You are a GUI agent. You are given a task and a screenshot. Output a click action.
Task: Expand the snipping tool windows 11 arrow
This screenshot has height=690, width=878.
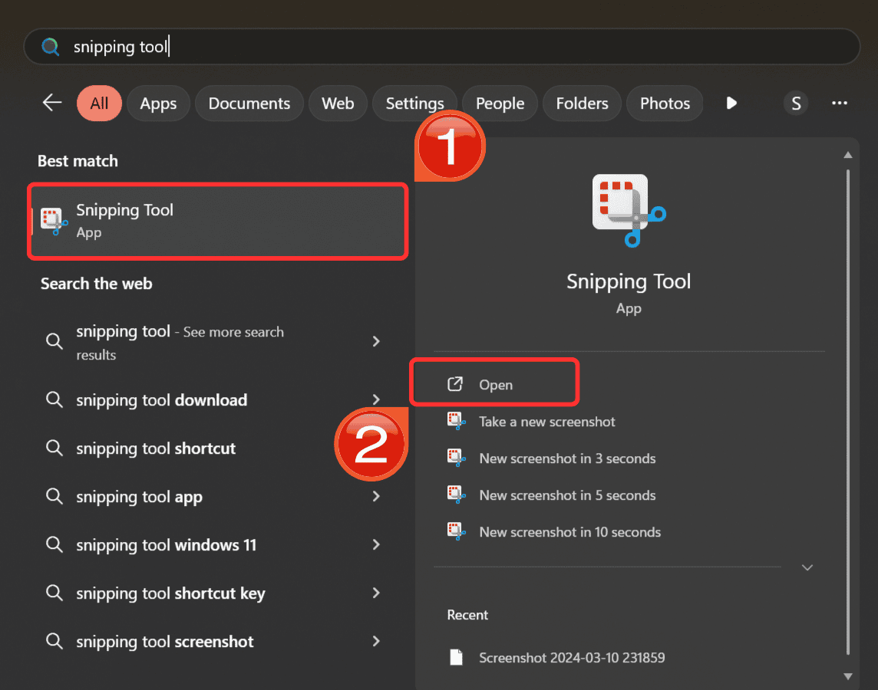376,545
